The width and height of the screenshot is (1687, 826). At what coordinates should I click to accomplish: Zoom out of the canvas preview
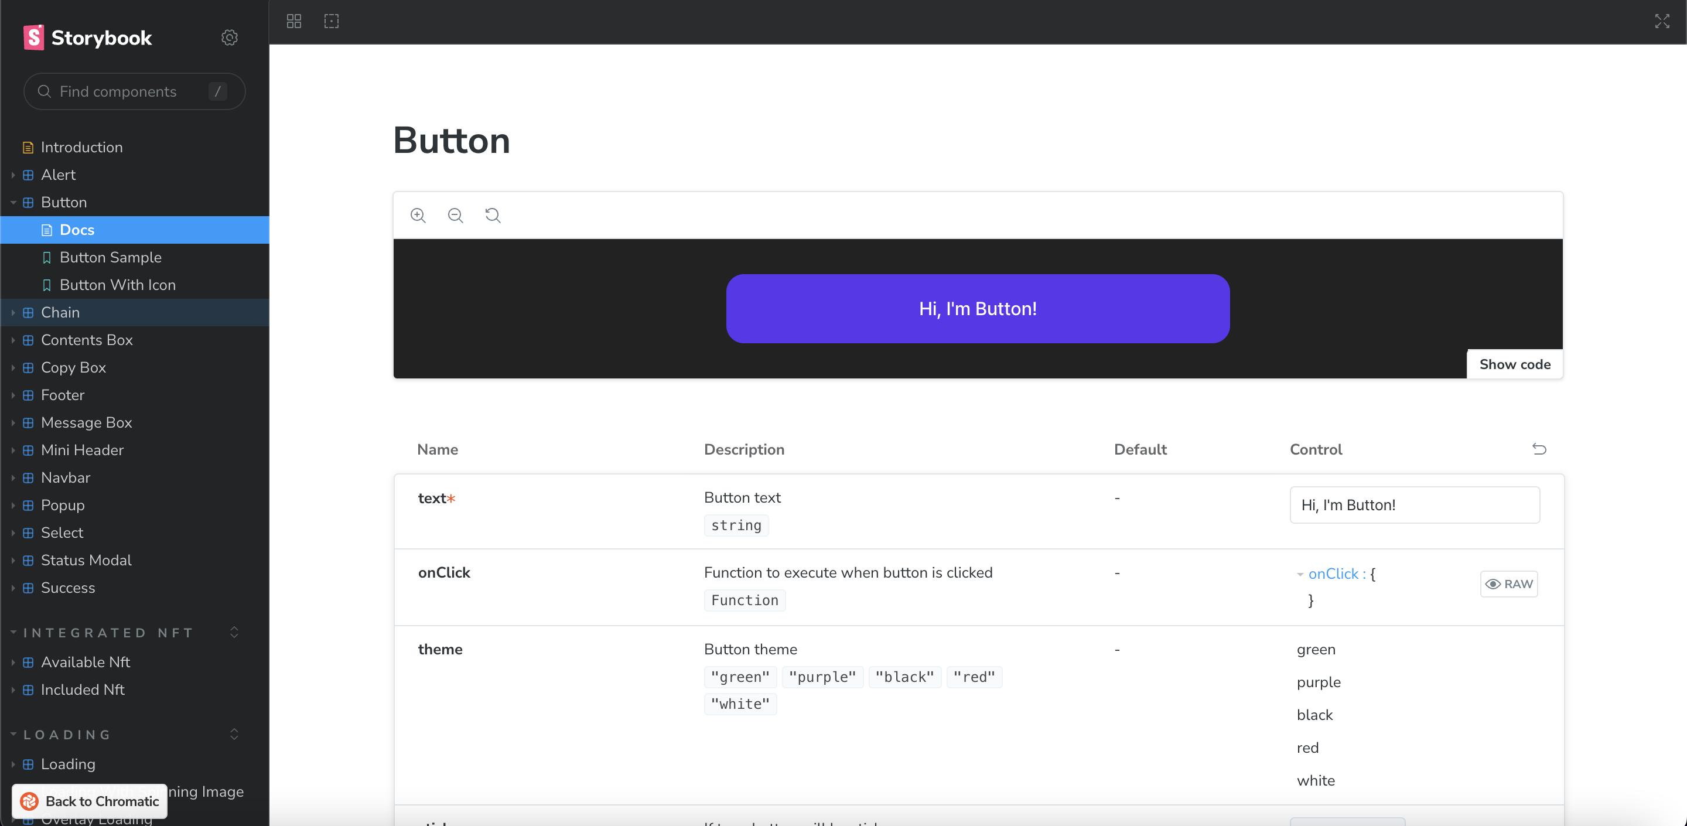pos(455,215)
